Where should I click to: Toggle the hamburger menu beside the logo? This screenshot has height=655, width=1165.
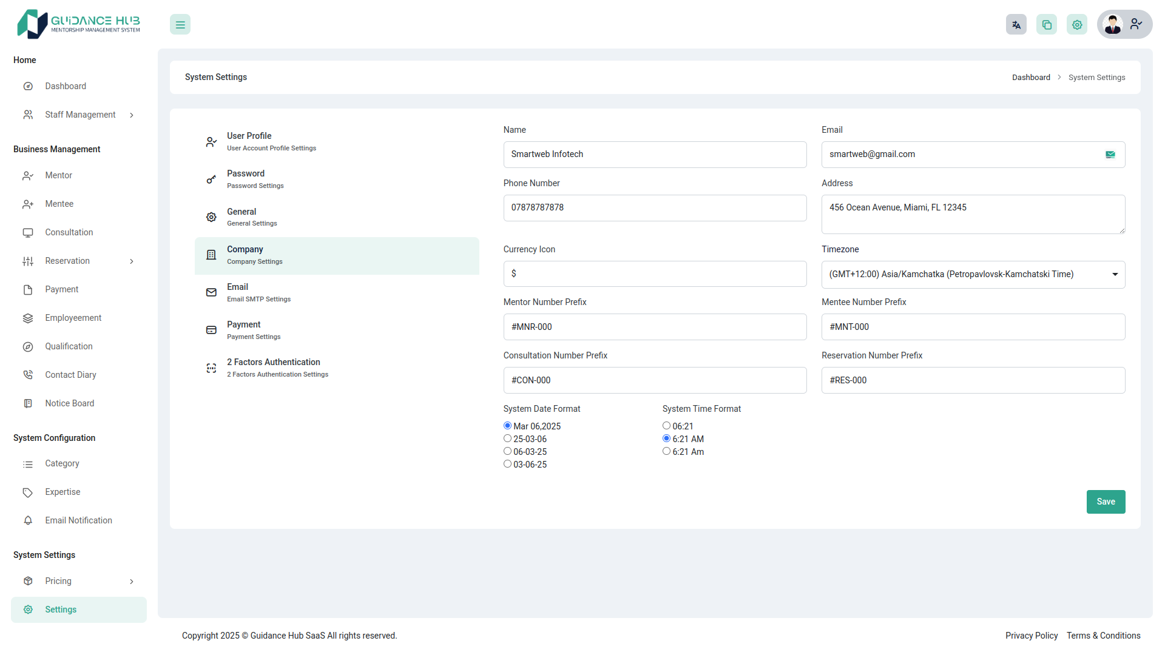180,24
